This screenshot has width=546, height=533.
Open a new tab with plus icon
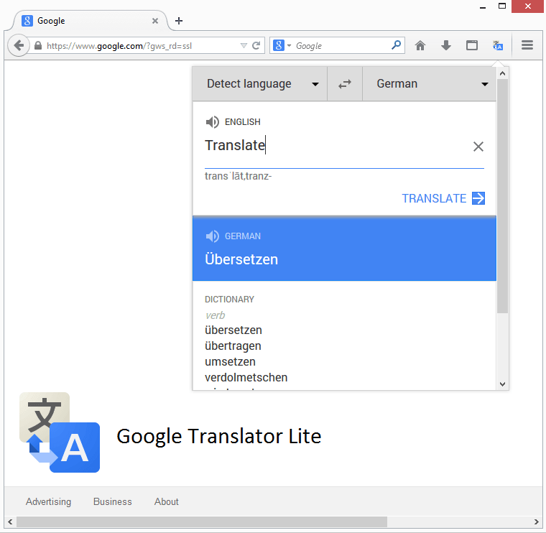pos(179,21)
